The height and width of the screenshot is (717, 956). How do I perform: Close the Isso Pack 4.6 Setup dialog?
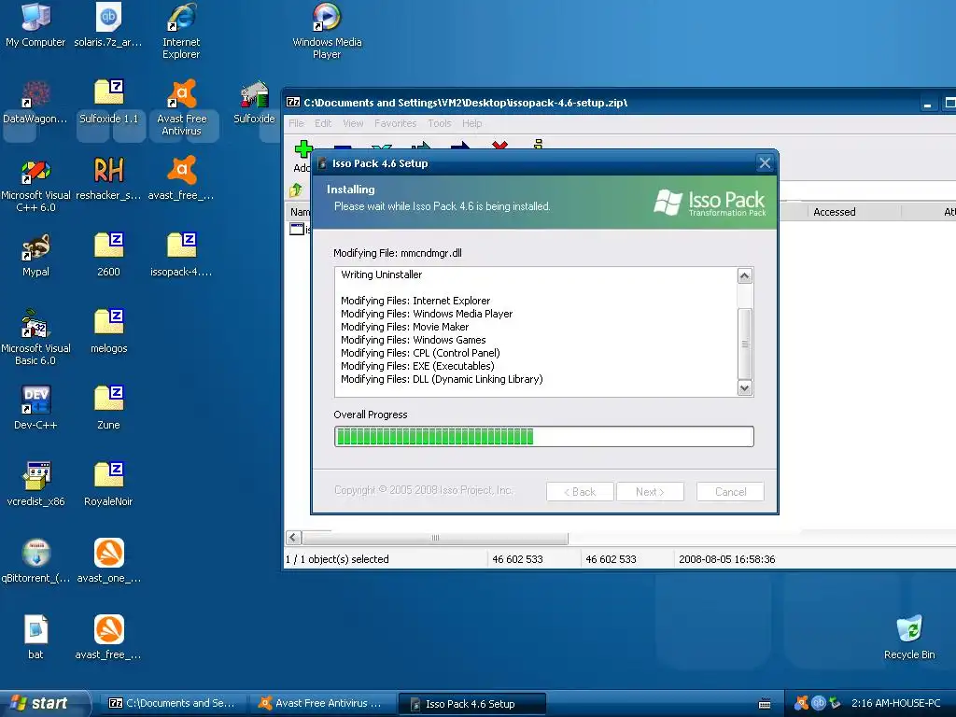coord(765,163)
